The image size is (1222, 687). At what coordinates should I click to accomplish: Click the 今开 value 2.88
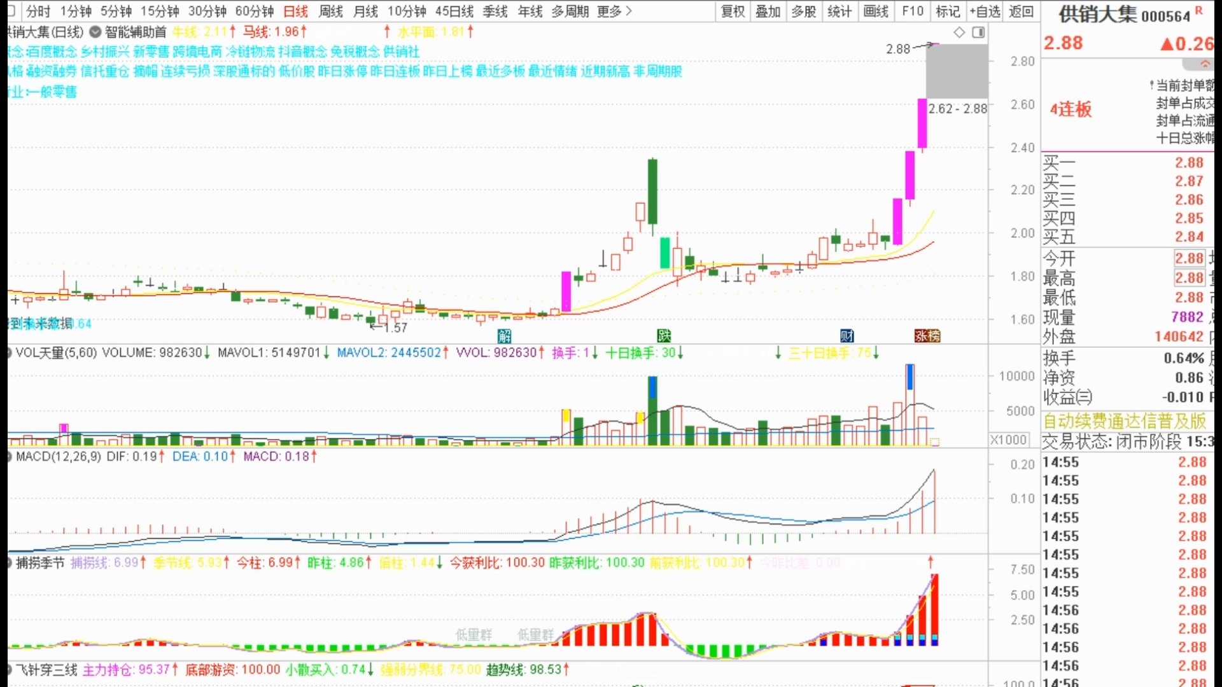coord(1189,258)
